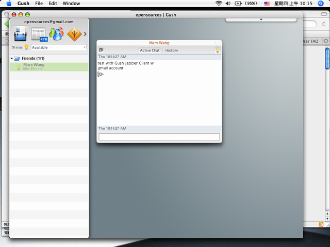The image size is (330, 247).
Task: Click the presence lightbulb in chat toolbar
Action: pyautogui.click(x=218, y=50)
